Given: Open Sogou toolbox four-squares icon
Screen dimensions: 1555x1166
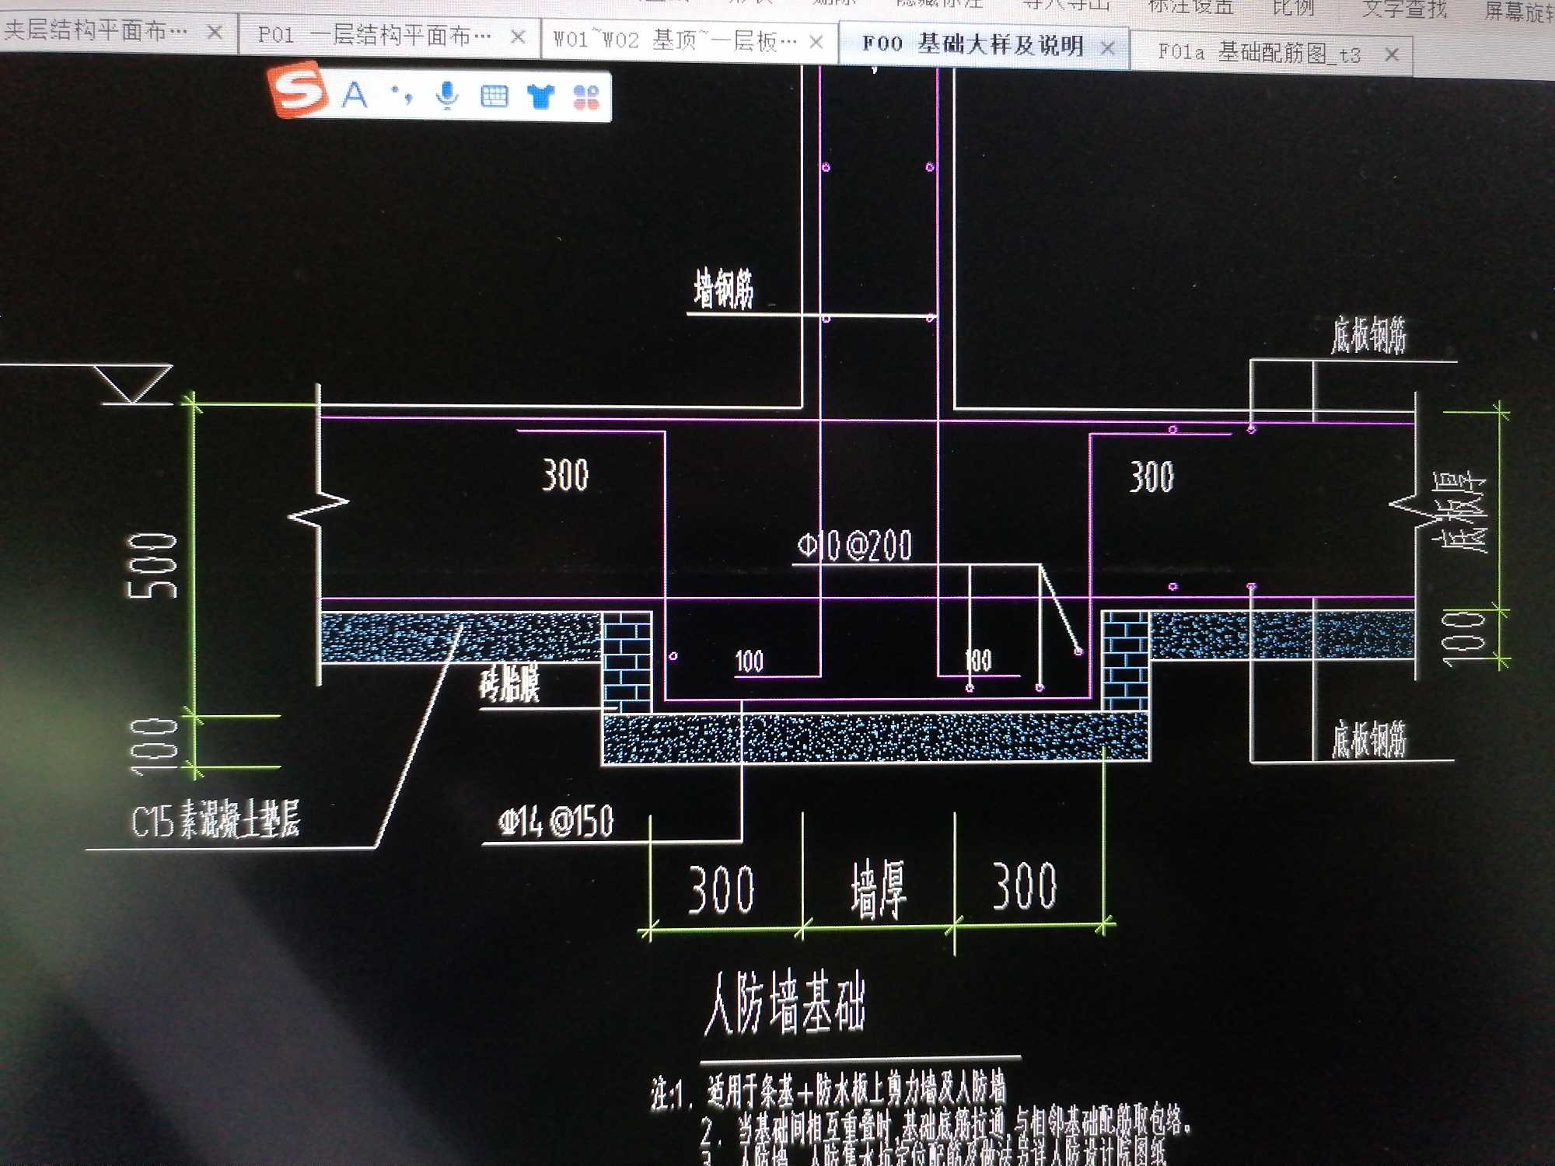Looking at the screenshot, I should click(x=586, y=97).
